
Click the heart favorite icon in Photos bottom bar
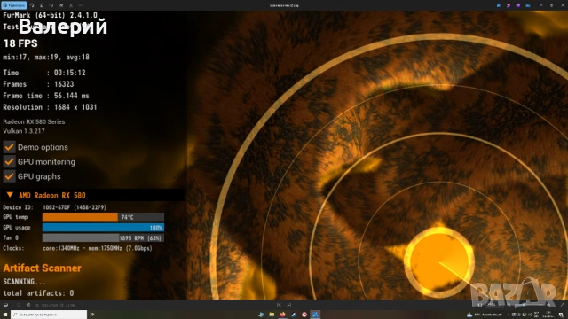[19, 305]
